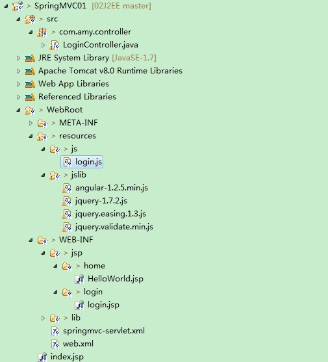The width and height of the screenshot is (328, 362).
Task: Click the angular-1.2.5.min.js file icon
Action: [67, 188]
